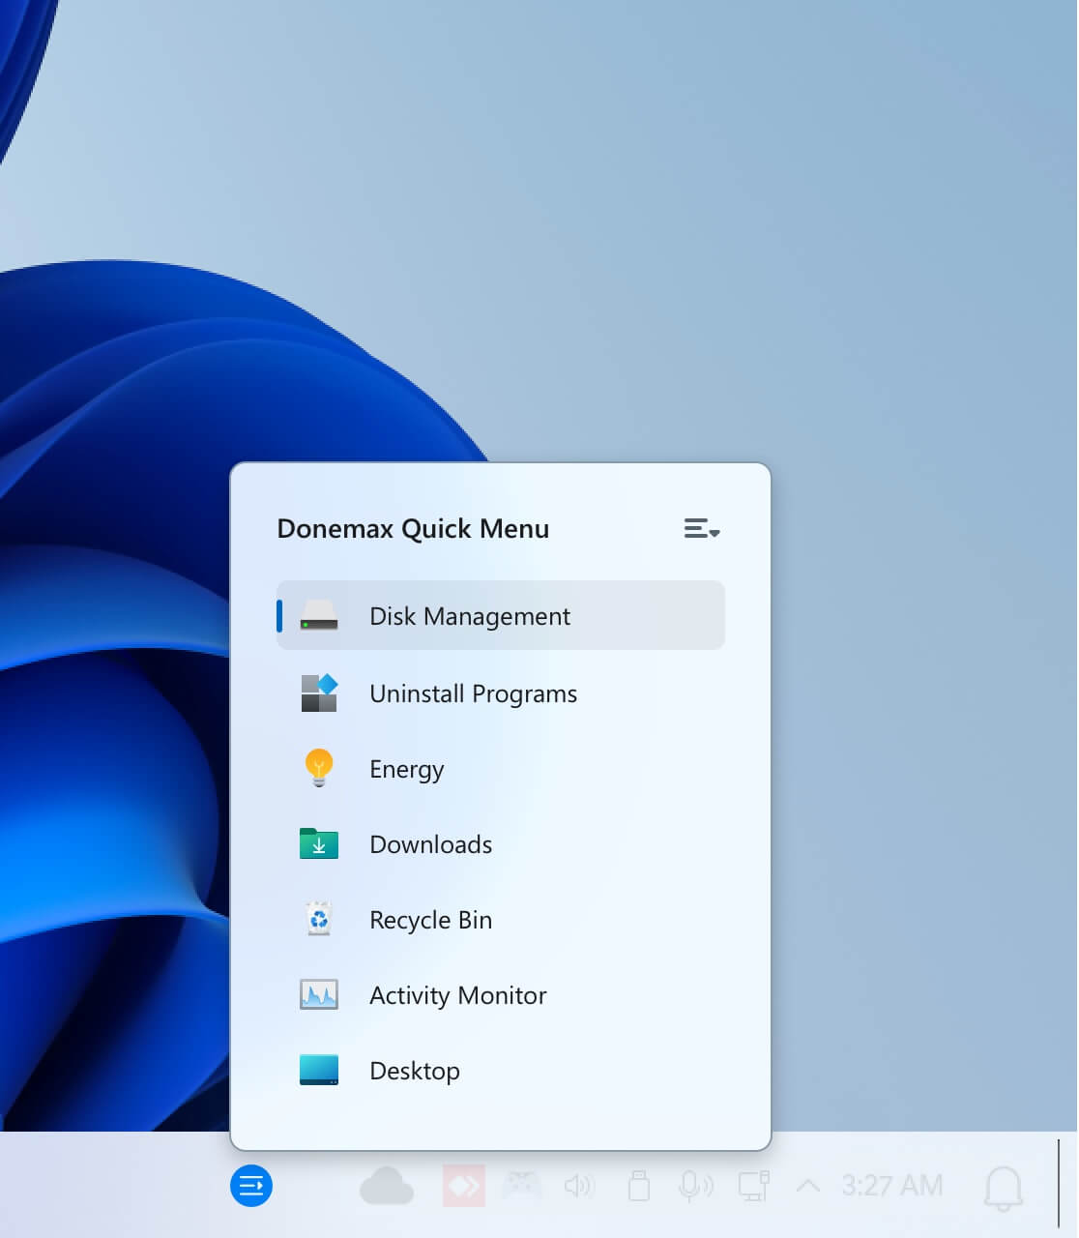
Task: Open the game controller tray icon
Action: coord(522,1186)
